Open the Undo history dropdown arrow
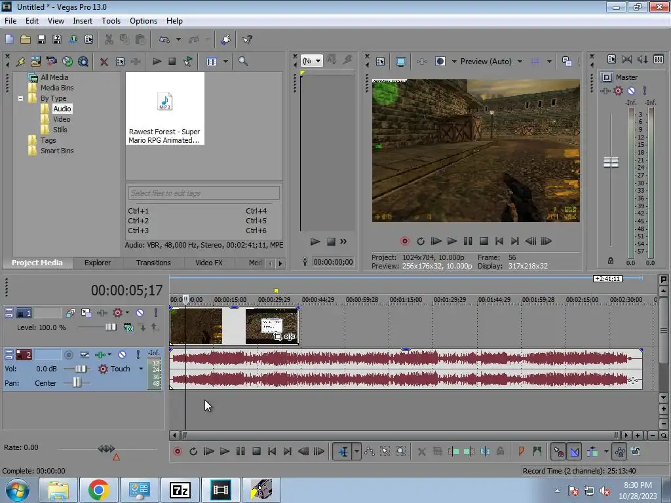Viewport: 671px width, 503px height. (x=178, y=39)
